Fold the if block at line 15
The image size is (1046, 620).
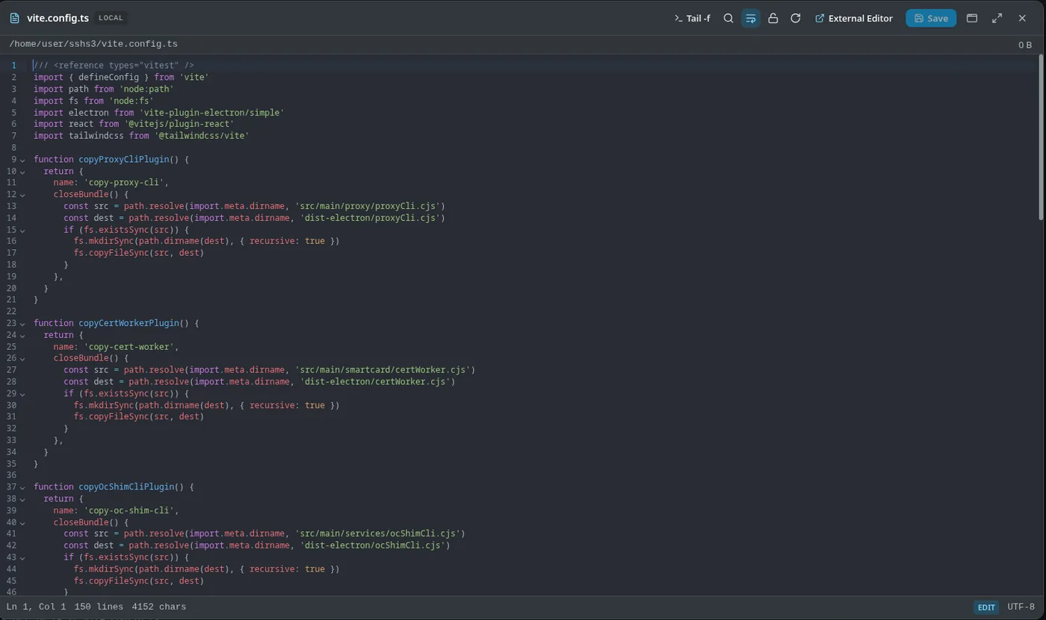[x=22, y=230]
